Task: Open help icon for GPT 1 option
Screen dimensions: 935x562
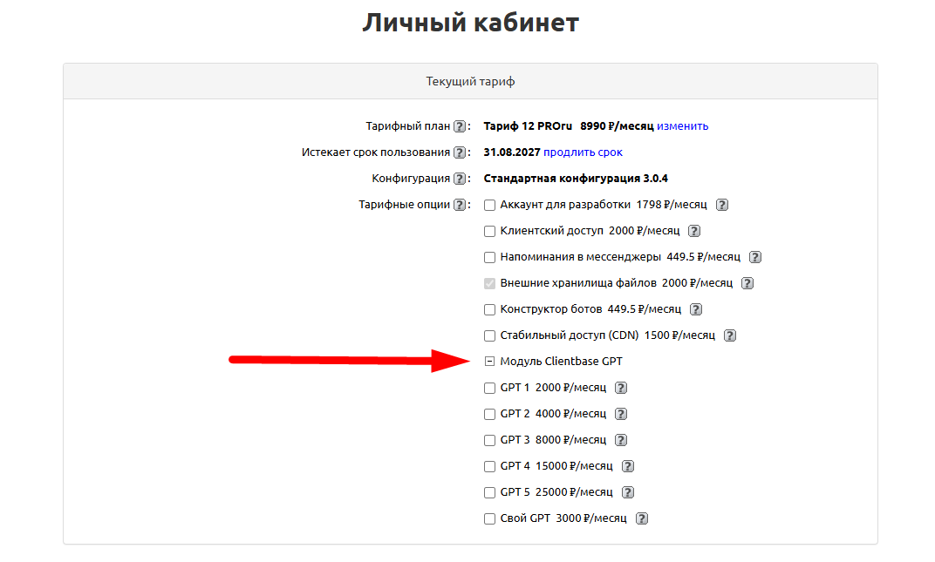Action: coord(621,388)
